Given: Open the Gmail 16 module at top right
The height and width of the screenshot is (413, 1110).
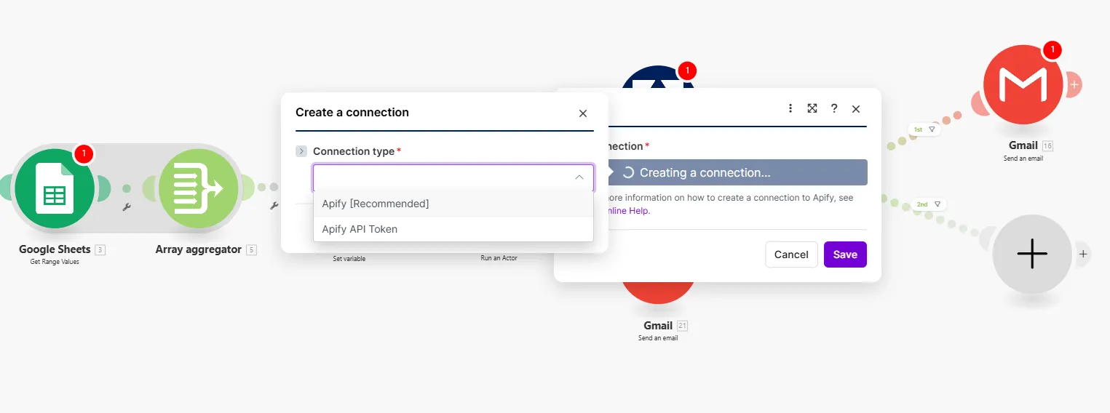Looking at the screenshot, I should point(1024,85).
